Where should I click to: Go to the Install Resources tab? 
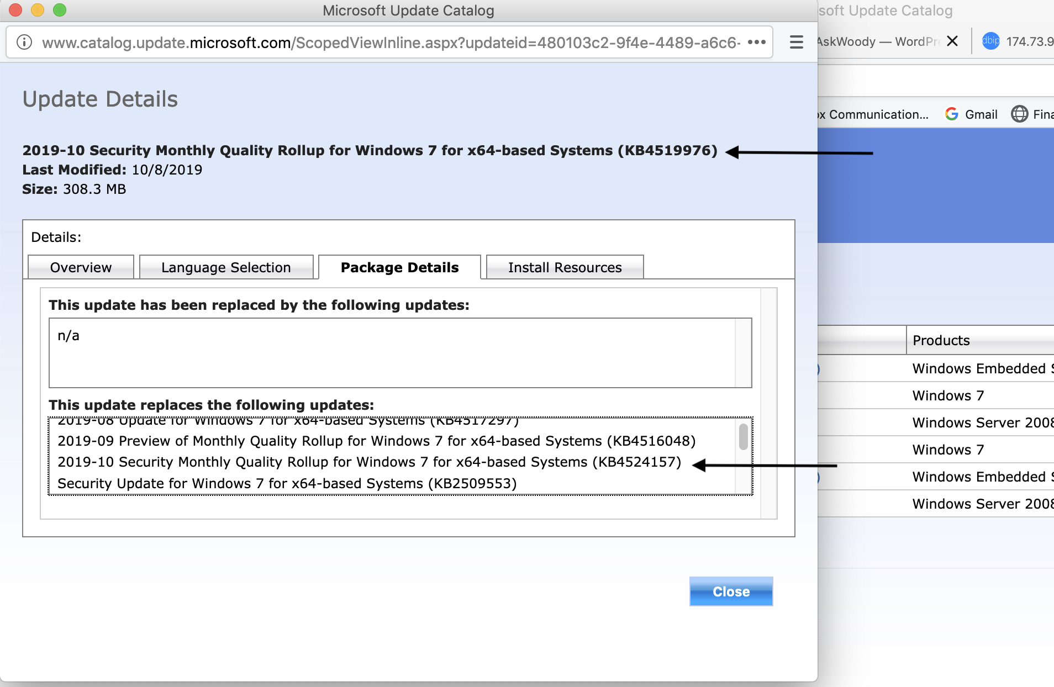click(565, 268)
